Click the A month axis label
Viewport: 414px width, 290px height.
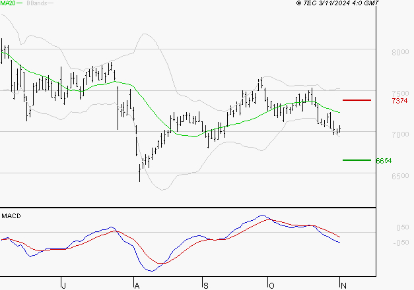[137, 285]
